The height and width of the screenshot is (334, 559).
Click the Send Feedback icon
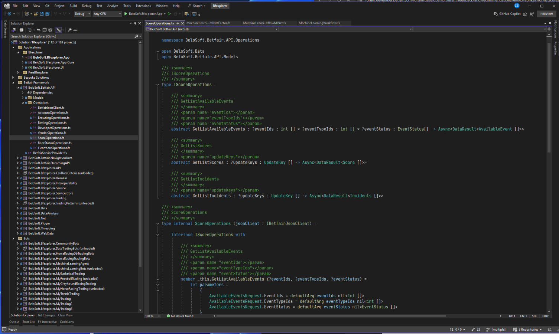532,14
